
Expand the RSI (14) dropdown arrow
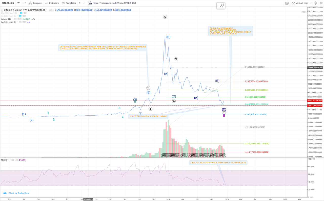coord(9,160)
